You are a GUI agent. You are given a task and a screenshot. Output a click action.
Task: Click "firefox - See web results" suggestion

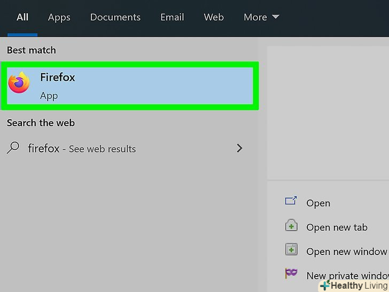point(82,149)
